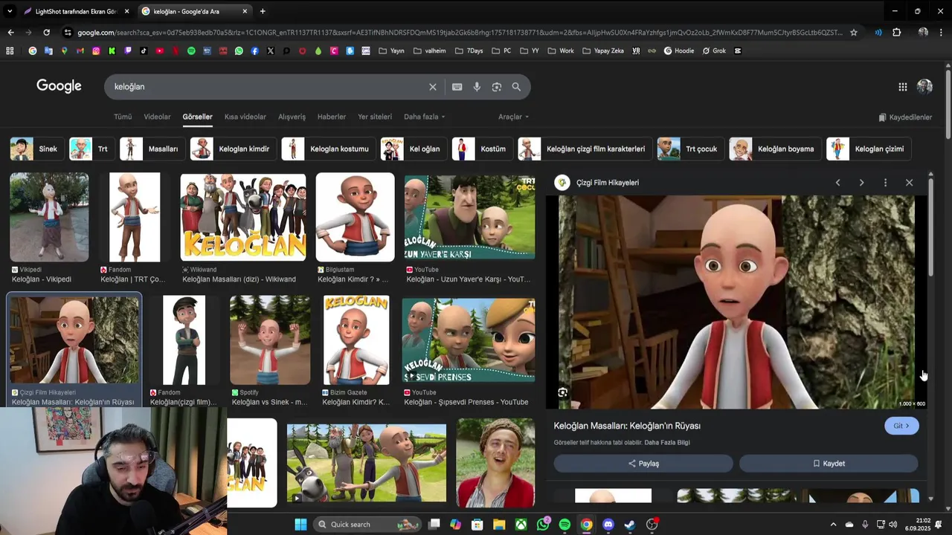
Task: Open the X bookmark in bookmarks bar
Action: 271,51
